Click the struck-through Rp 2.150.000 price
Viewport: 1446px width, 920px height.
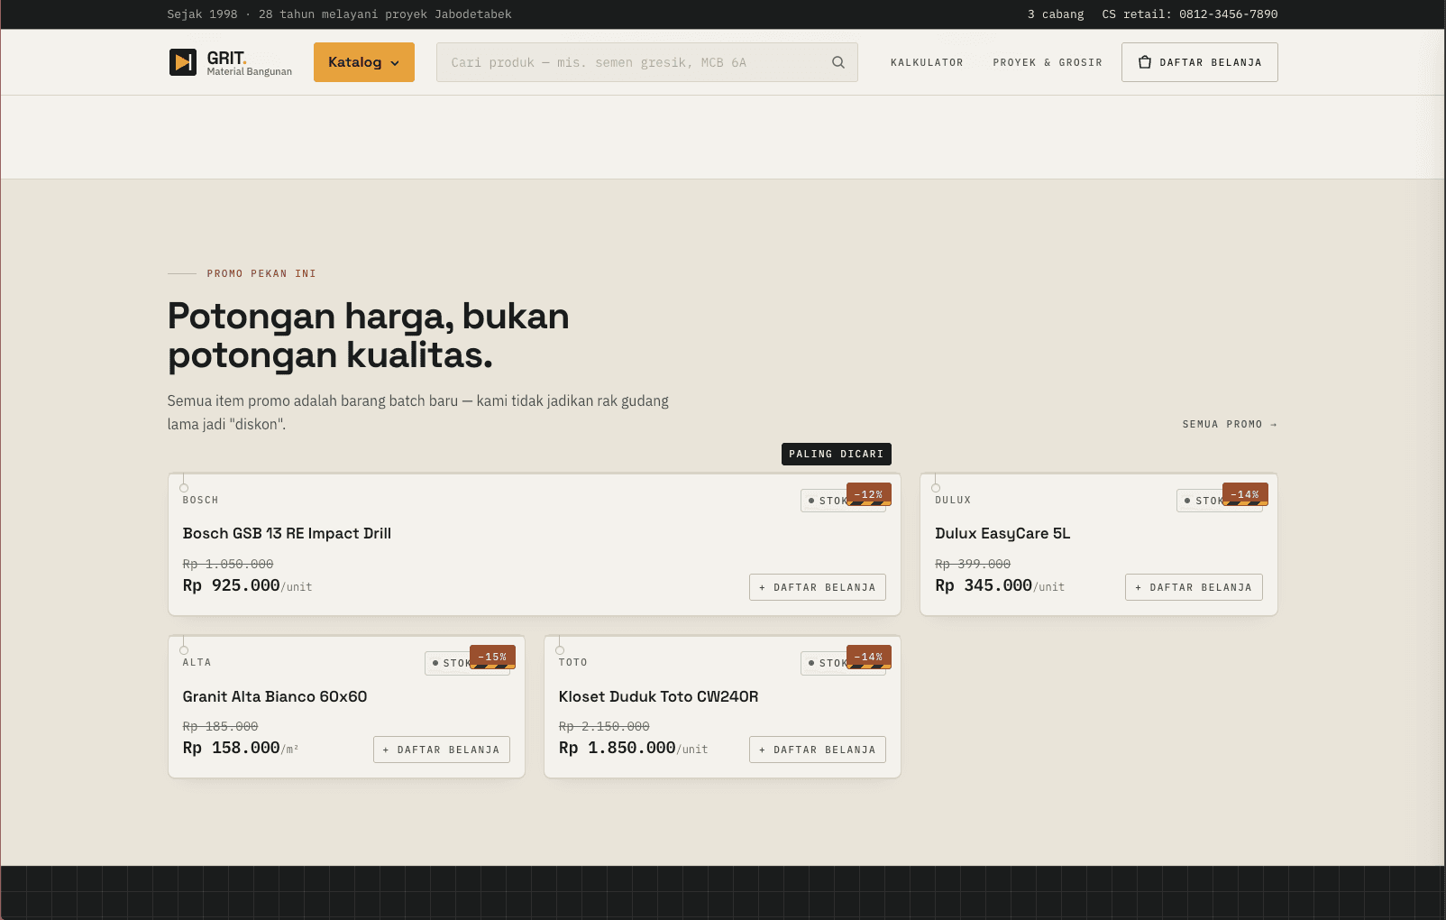[x=604, y=726]
